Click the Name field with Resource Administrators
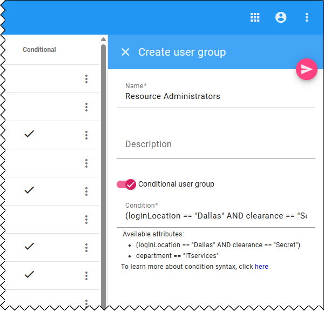This screenshot has height=311, width=324. pos(216,96)
